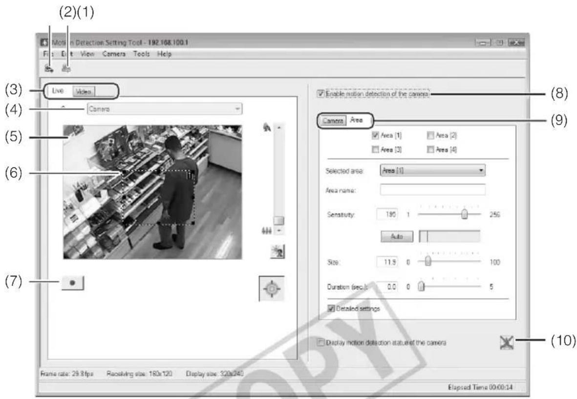Click the up arrow on the vertical slider
Viewport: 577px width, 399px height.
pyautogui.click(x=279, y=127)
